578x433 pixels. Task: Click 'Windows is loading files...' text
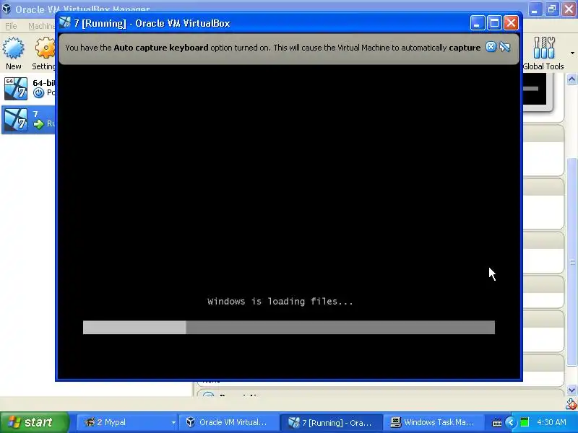click(280, 302)
